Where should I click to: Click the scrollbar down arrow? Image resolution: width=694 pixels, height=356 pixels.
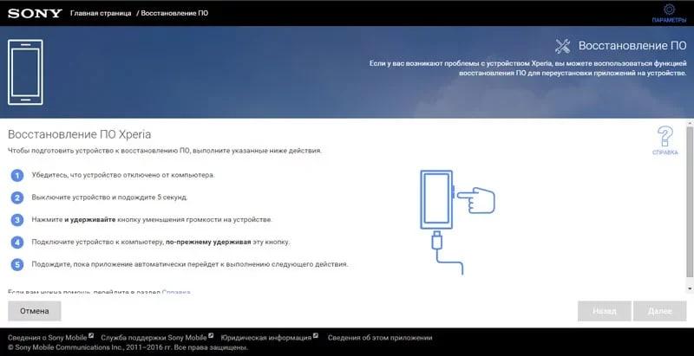(x=690, y=288)
